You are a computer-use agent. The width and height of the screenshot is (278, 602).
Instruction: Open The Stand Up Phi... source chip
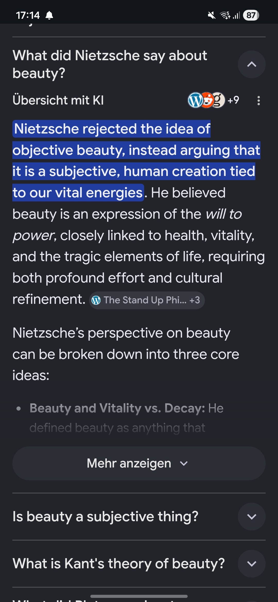(x=147, y=300)
